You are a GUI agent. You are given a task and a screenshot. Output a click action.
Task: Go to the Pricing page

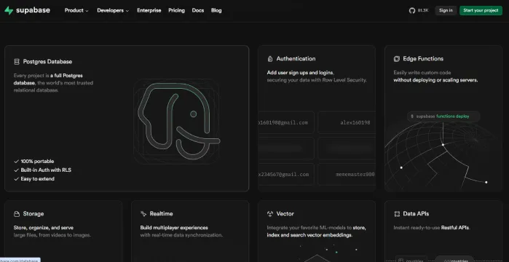[x=177, y=10]
